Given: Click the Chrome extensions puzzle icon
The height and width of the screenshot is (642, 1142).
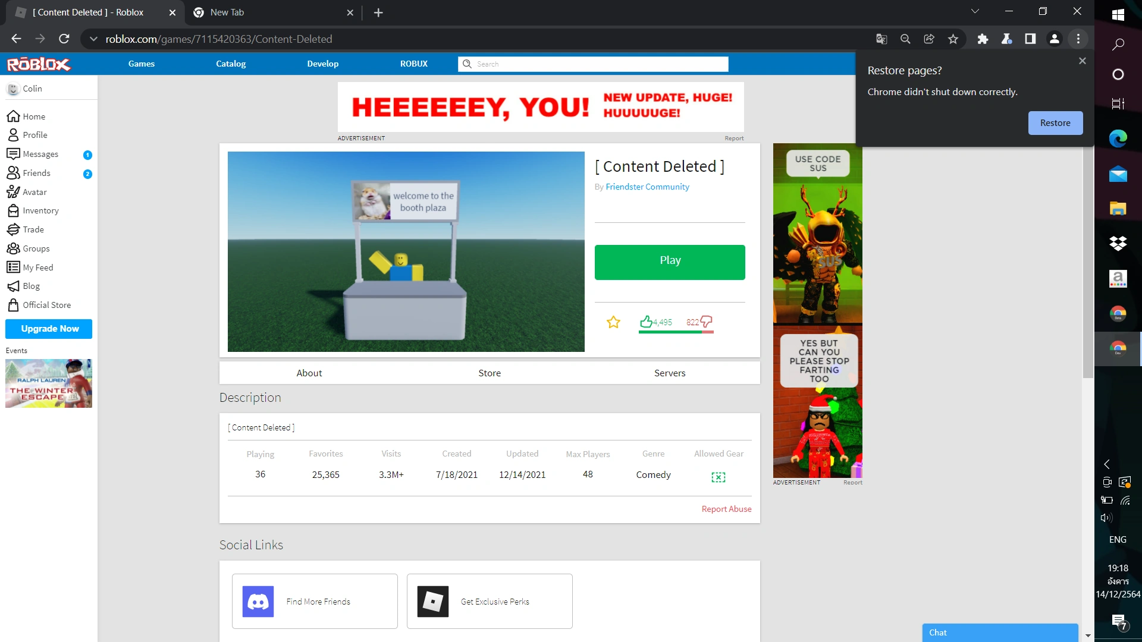Looking at the screenshot, I should click(x=983, y=39).
